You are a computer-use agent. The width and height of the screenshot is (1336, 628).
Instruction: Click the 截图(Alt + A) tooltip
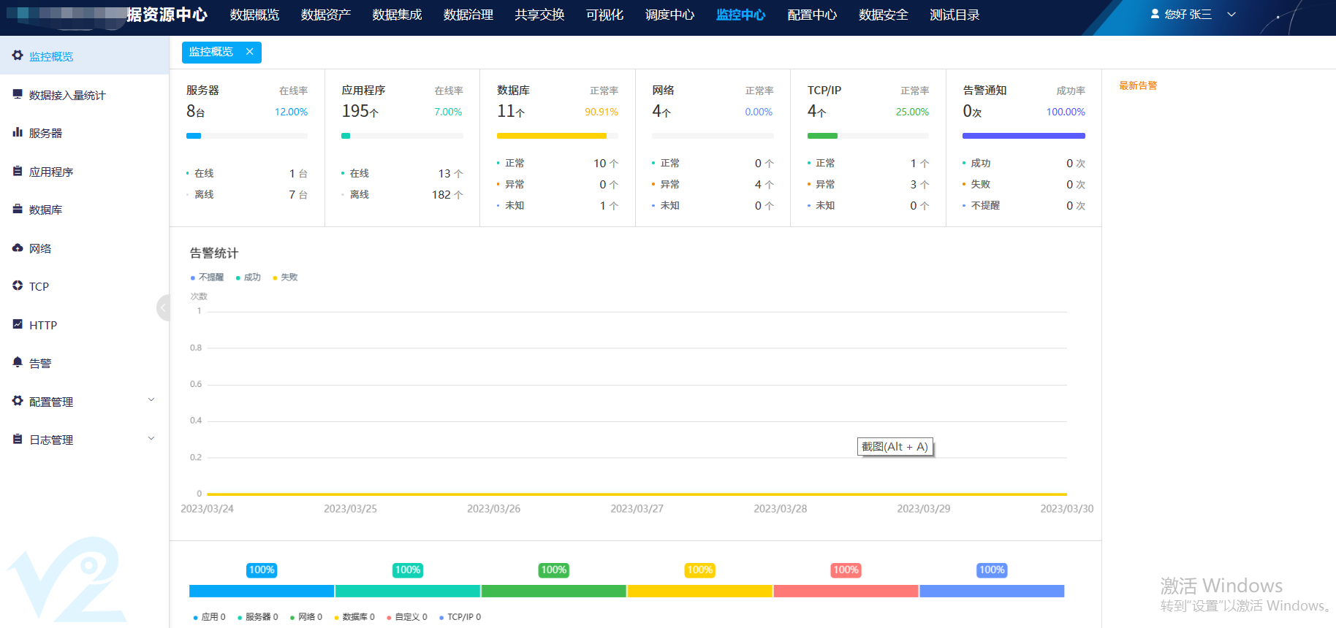pyautogui.click(x=895, y=447)
